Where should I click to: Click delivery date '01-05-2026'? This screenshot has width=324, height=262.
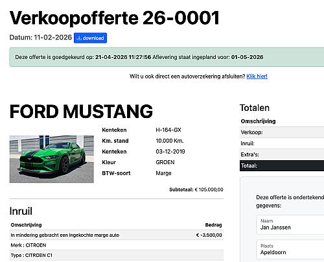[247, 57]
